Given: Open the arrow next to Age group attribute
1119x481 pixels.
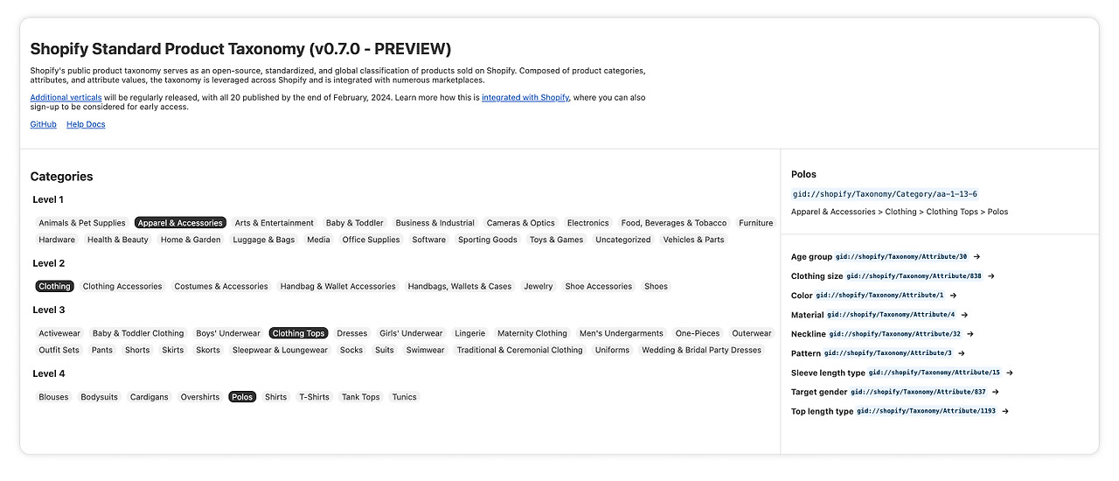Looking at the screenshot, I should point(977,257).
